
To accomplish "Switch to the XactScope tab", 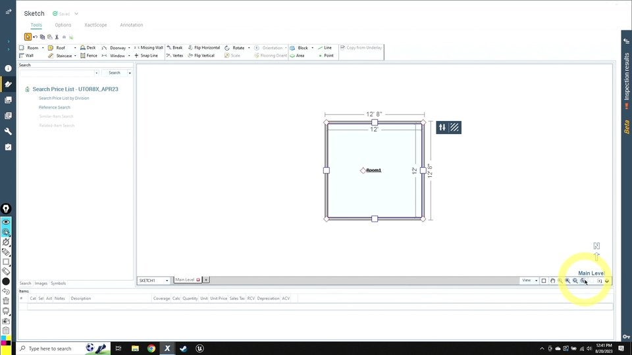I will click(x=95, y=25).
